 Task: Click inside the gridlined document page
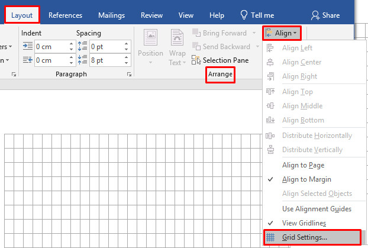point(133,190)
